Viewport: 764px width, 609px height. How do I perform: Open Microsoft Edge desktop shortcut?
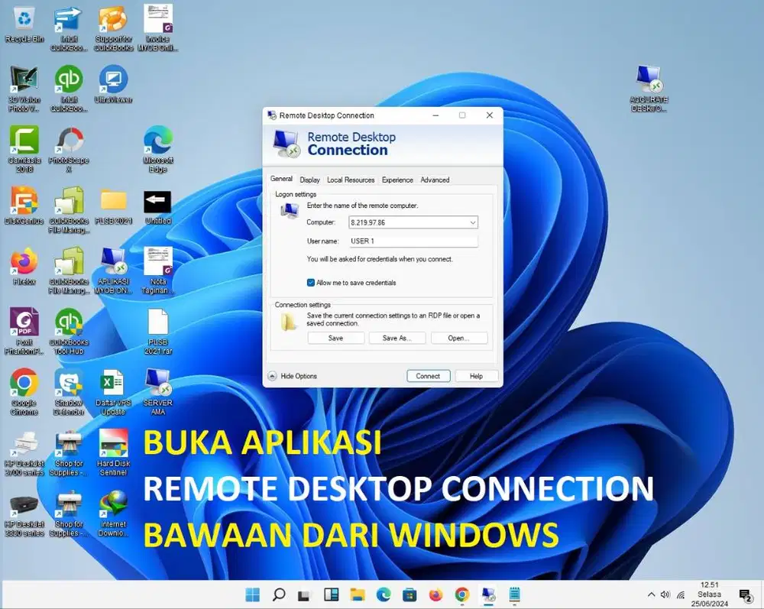point(158,142)
